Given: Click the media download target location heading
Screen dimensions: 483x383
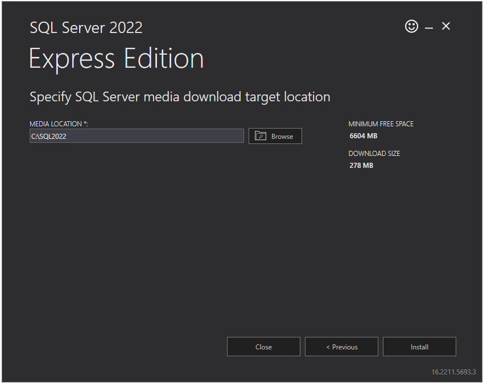Looking at the screenshot, I should tap(180, 97).
